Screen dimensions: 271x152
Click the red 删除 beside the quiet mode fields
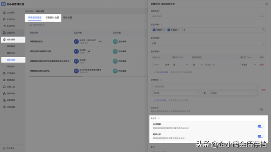tap(263, 90)
